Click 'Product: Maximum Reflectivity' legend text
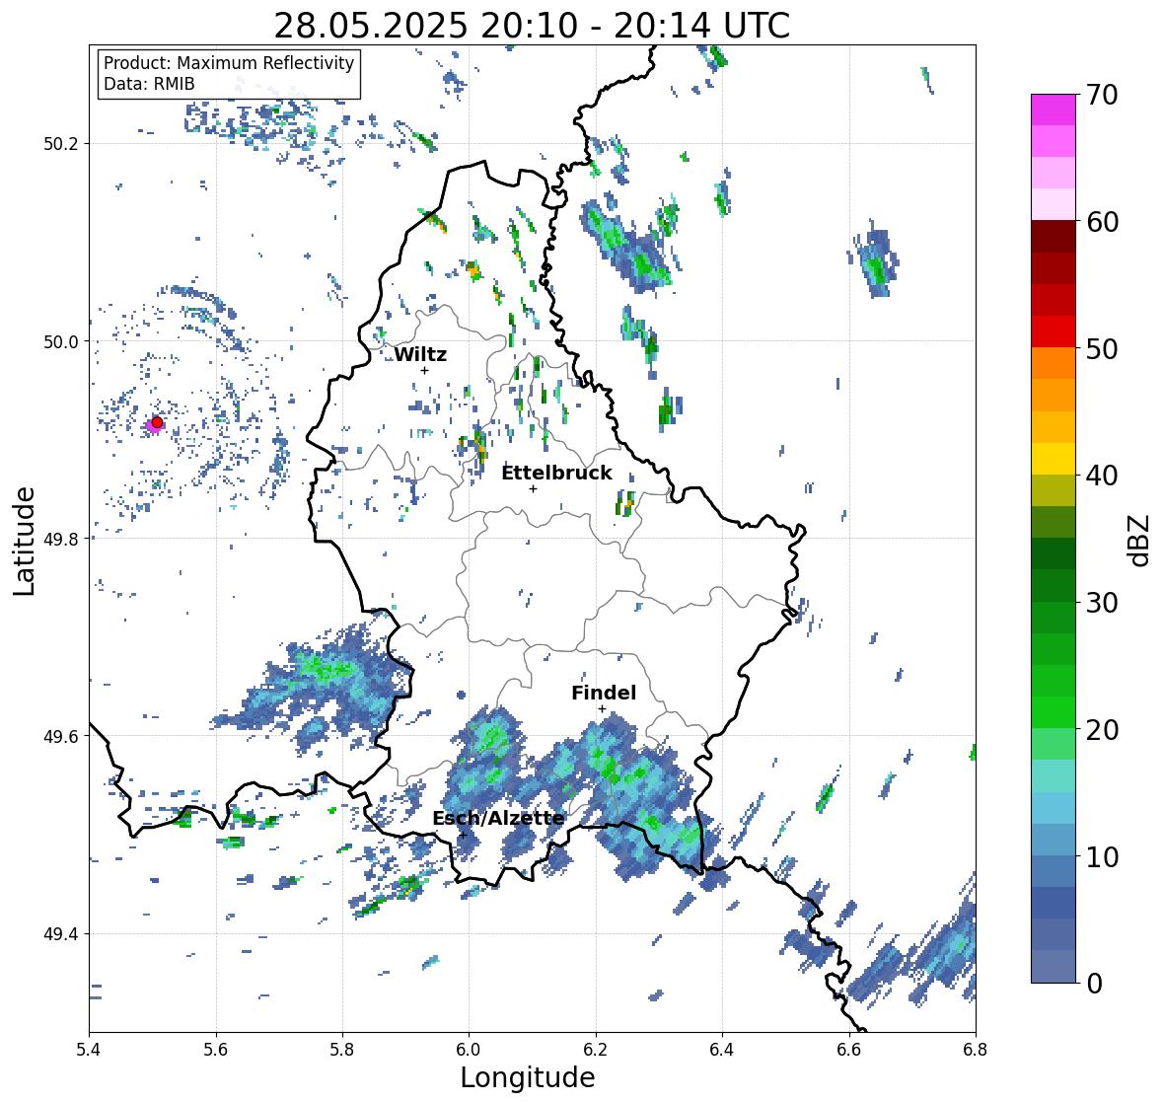Screen dimensions: 1163x1102 [x=229, y=63]
